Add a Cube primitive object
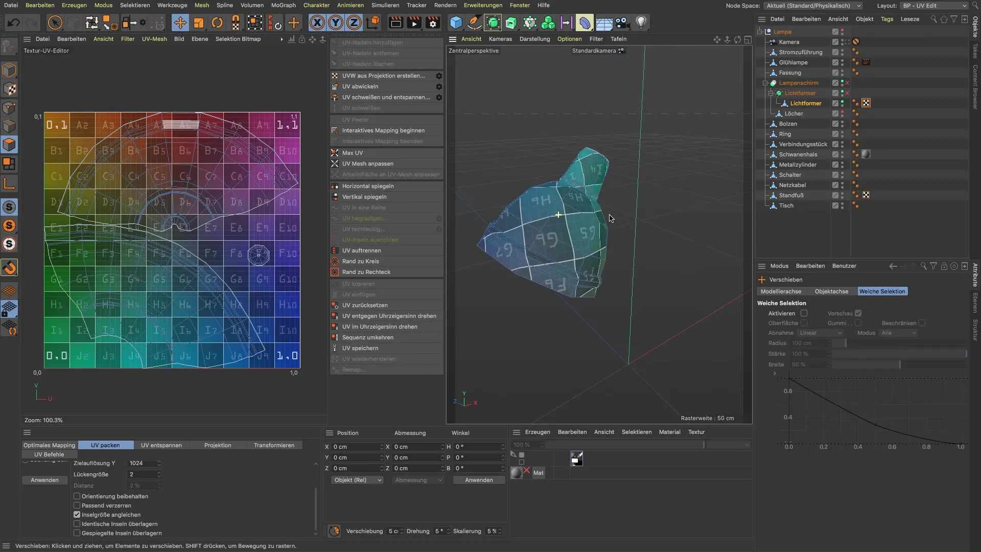 tap(456, 22)
